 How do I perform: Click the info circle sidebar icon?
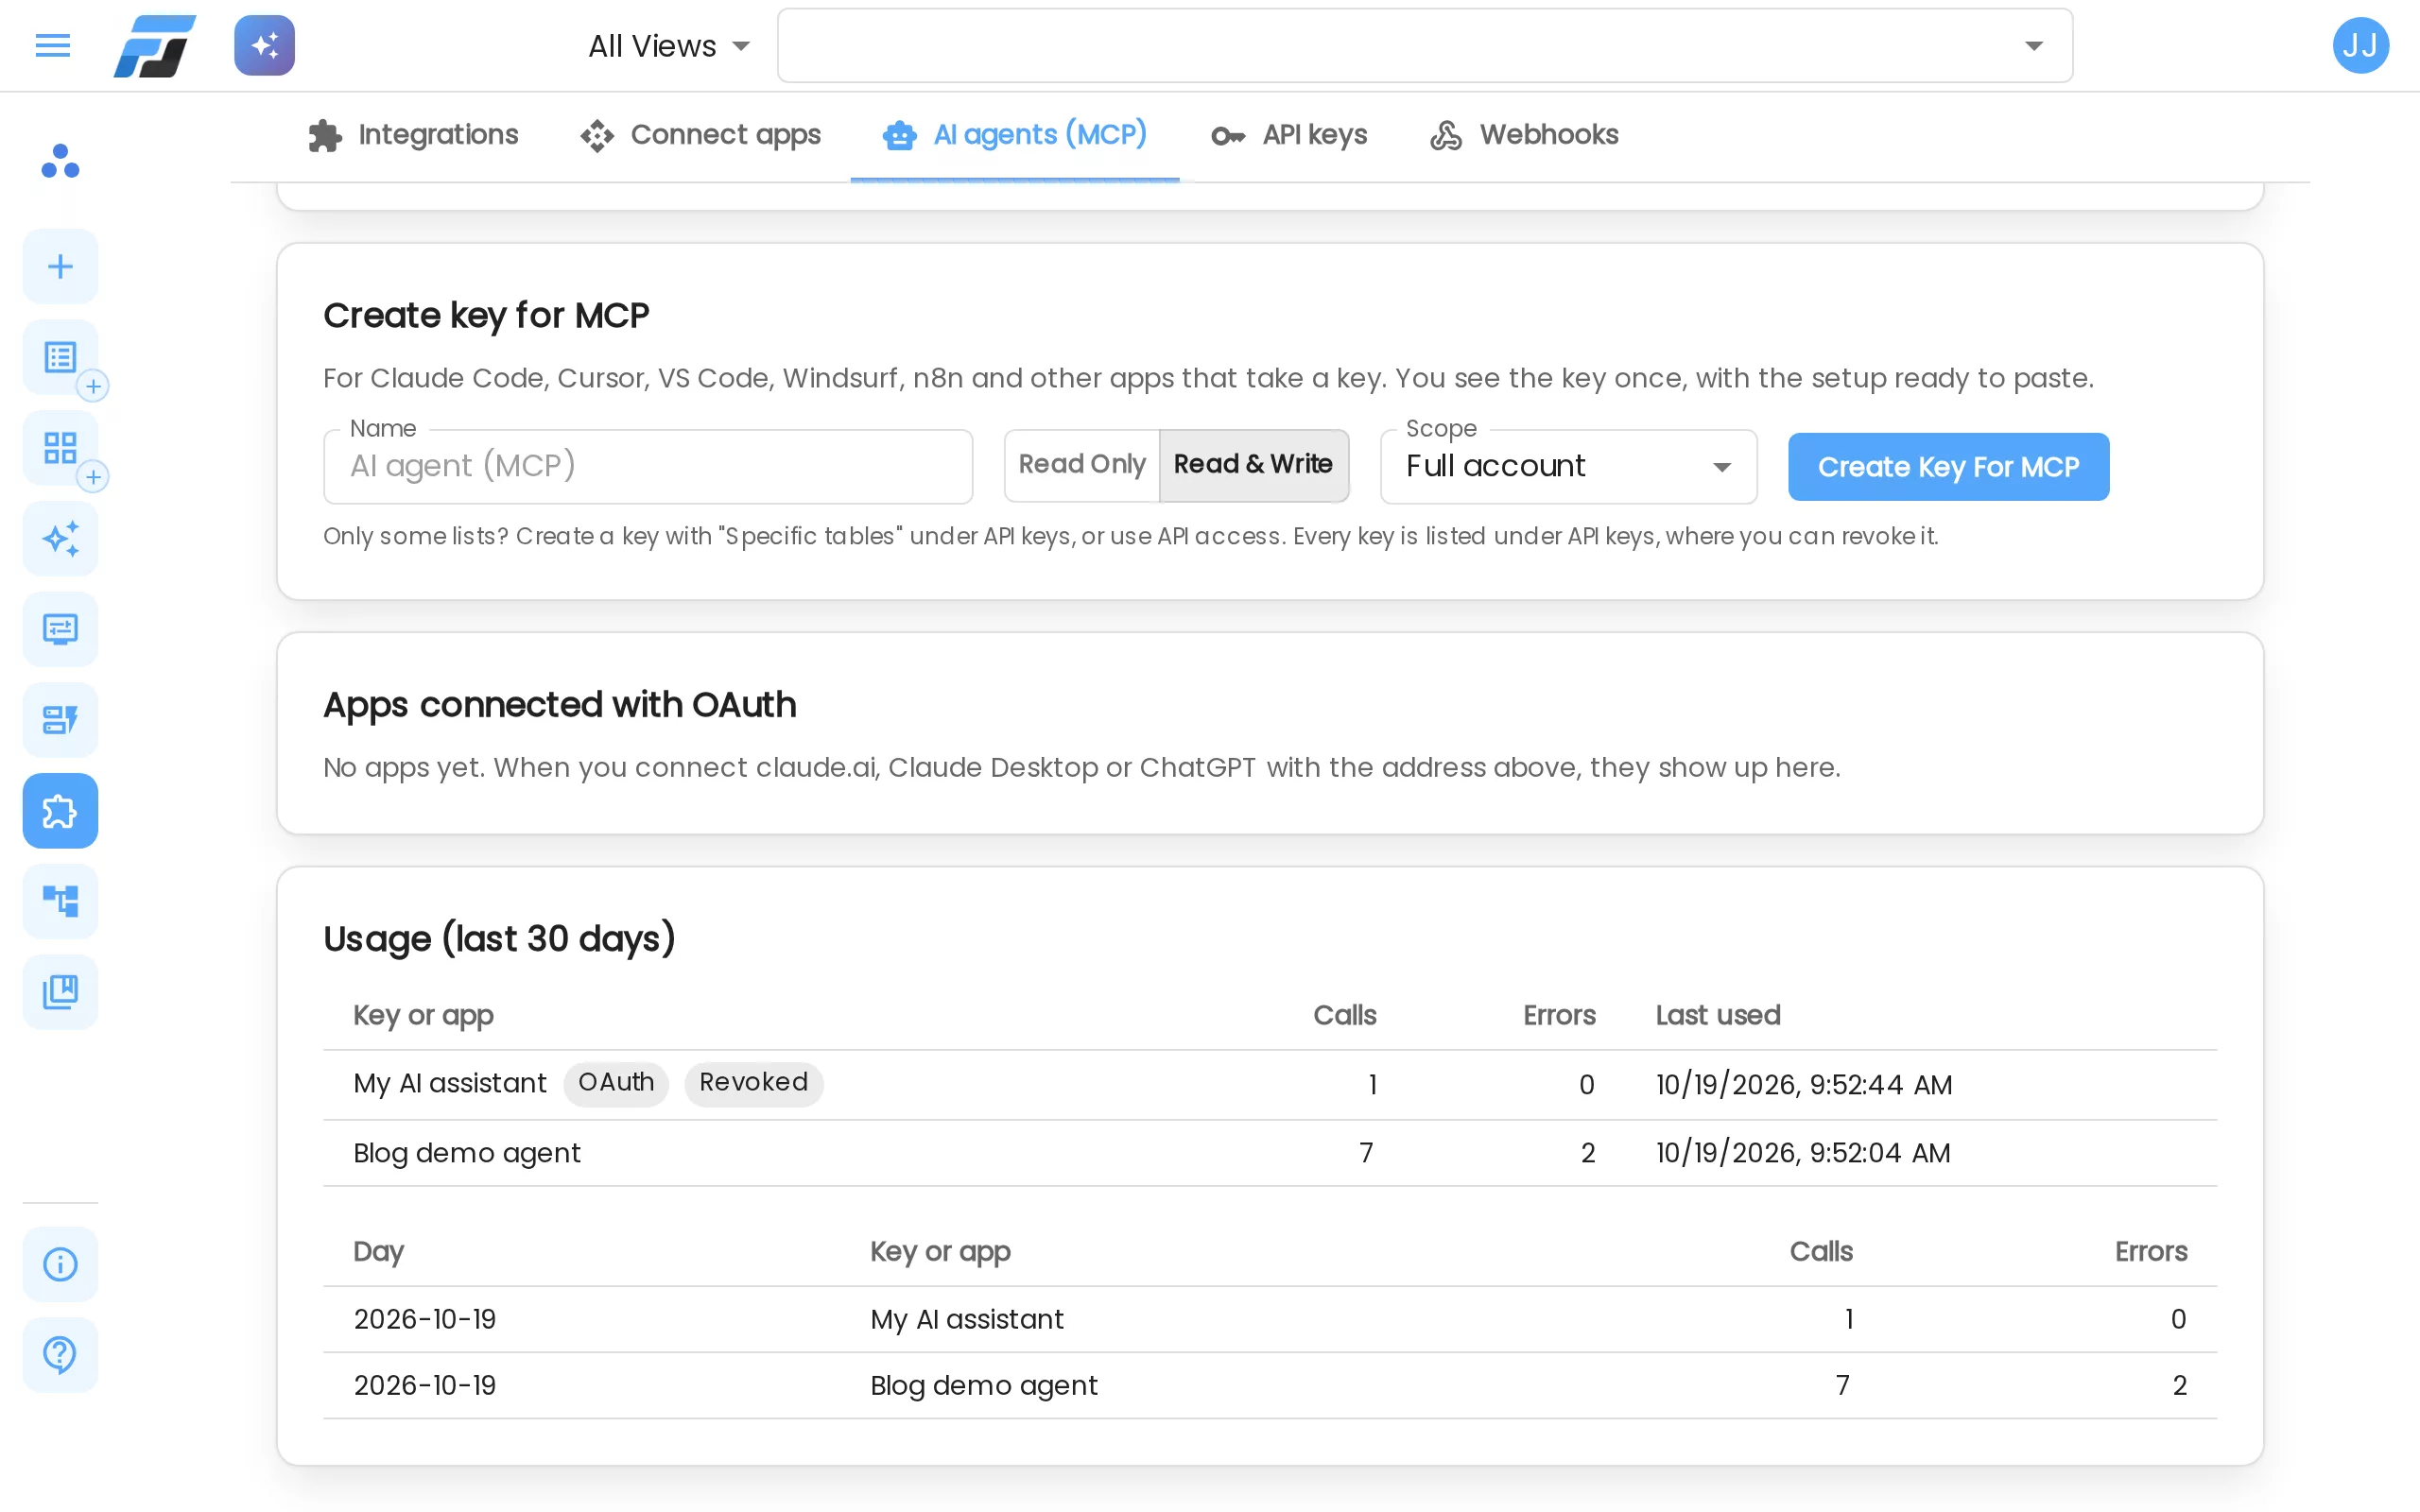tap(60, 1264)
